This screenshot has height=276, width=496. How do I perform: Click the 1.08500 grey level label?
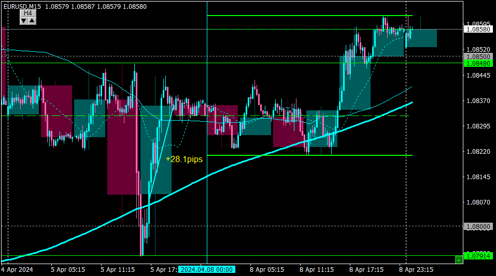(478, 56)
